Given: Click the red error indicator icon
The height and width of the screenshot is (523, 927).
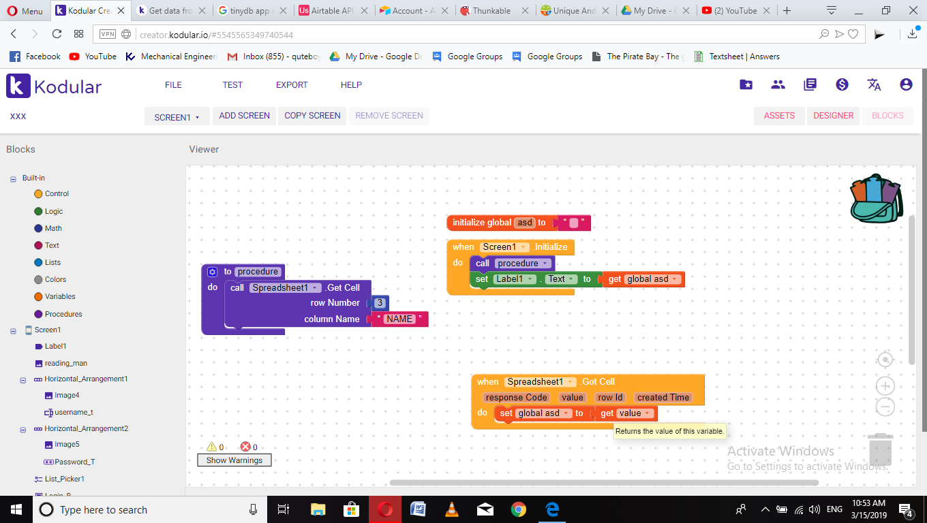Looking at the screenshot, I should (x=245, y=447).
